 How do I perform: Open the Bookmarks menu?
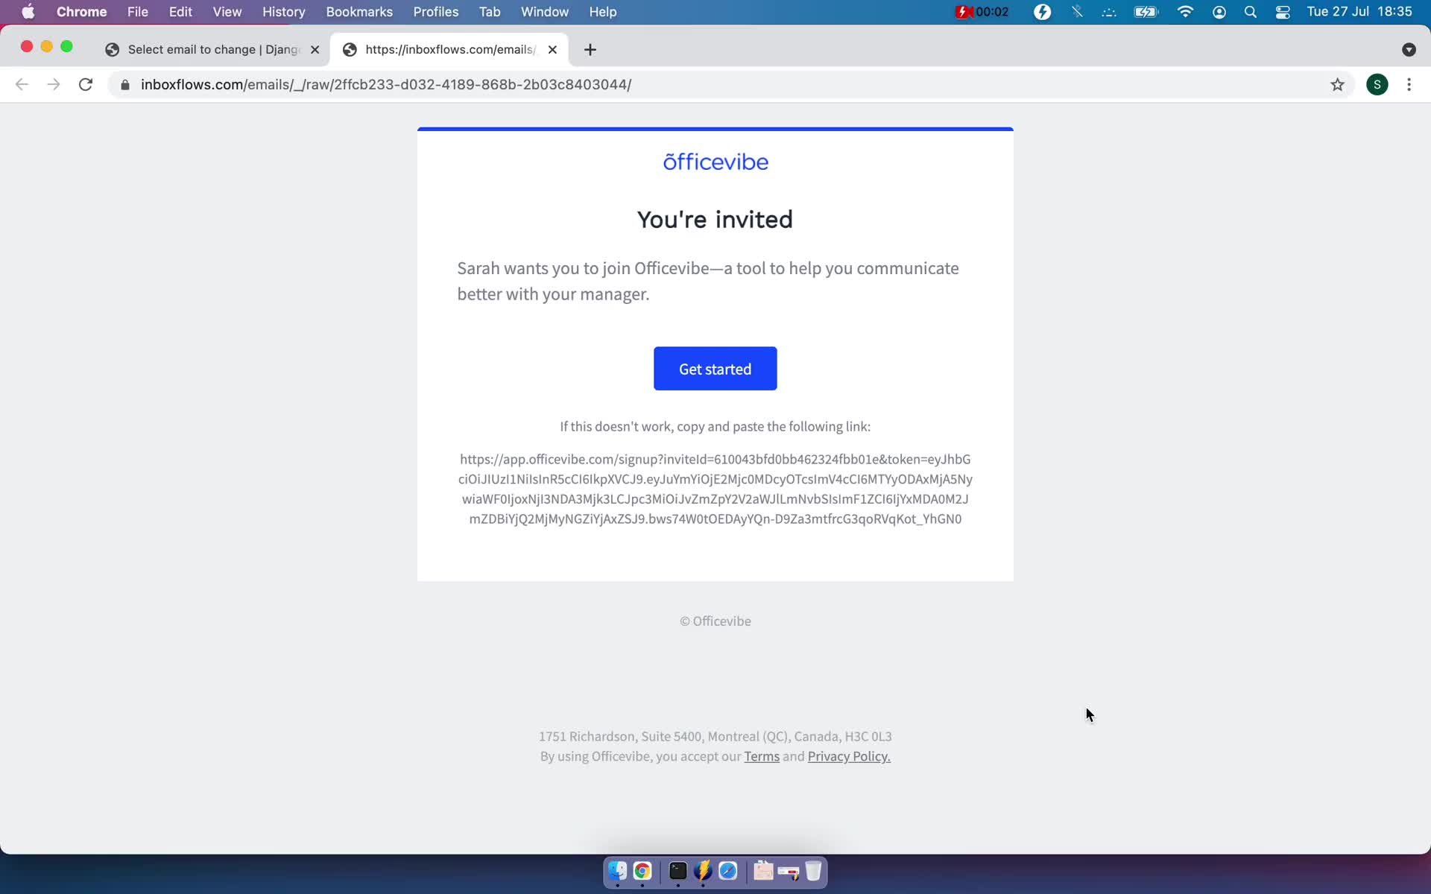click(358, 11)
